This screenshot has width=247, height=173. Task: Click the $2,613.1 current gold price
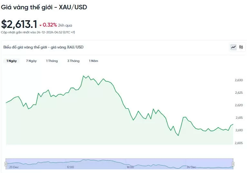click(19, 24)
